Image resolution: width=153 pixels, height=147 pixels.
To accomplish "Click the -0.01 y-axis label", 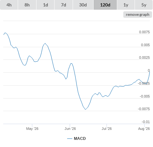I will [x=146, y=122].
